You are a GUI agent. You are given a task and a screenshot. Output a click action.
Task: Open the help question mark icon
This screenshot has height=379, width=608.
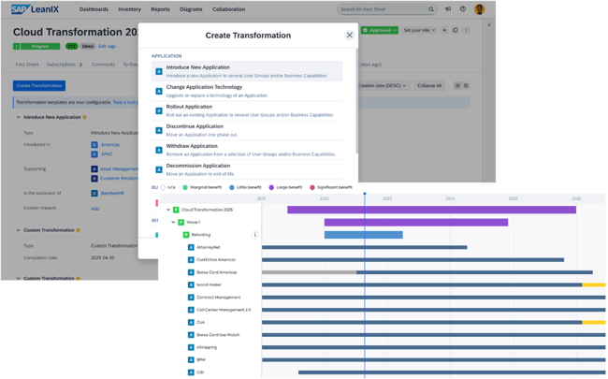coord(462,9)
